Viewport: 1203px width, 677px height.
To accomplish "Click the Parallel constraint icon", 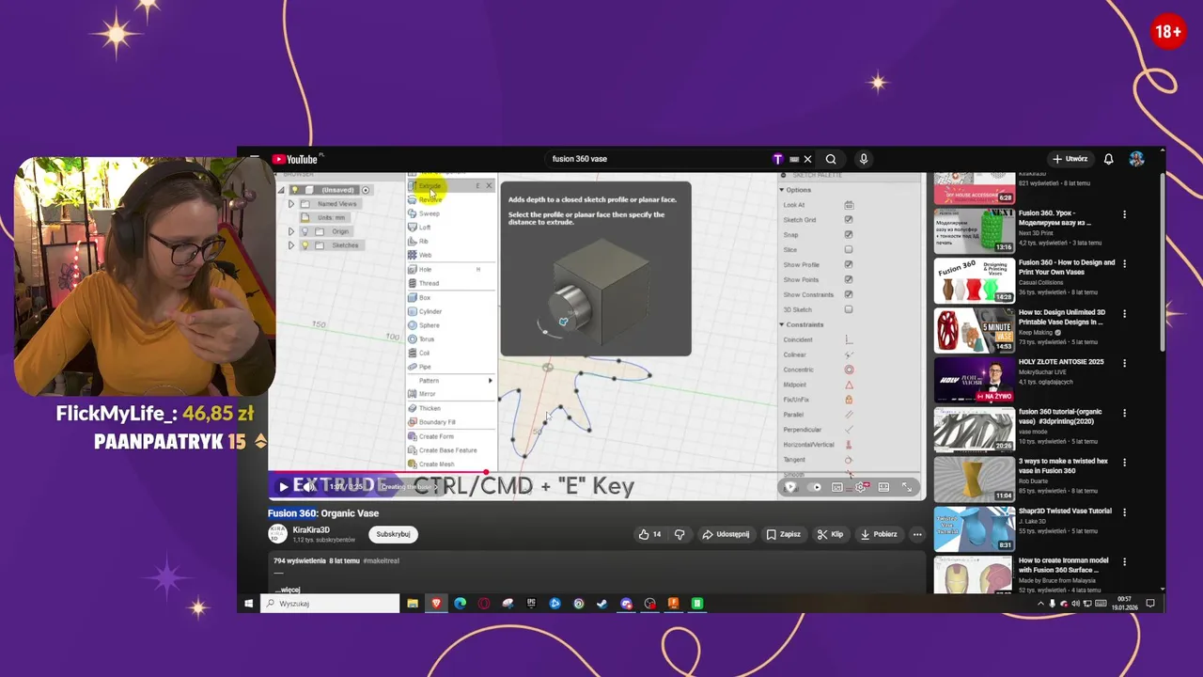I will [x=849, y=415].
